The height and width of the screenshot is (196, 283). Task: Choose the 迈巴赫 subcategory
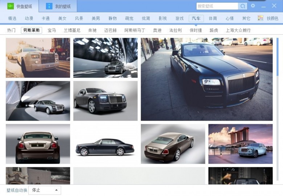coord(110,30)
